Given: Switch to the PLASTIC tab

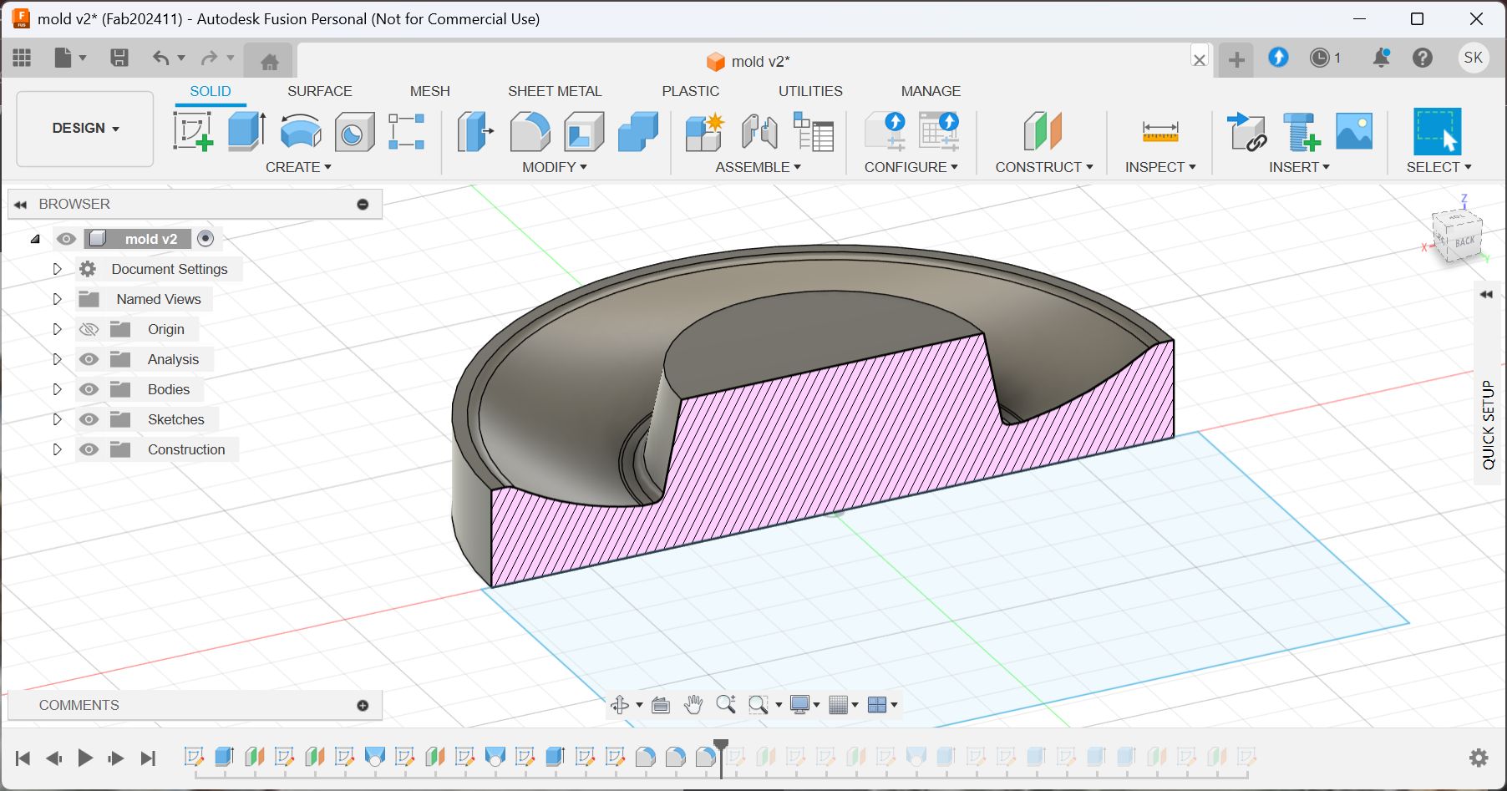Looking at the screenshot, I should coord(690,91).
